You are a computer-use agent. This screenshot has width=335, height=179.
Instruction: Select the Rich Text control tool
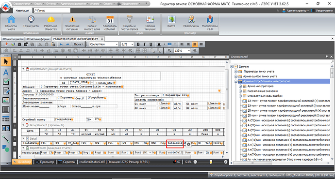click(x=6, y=91)
